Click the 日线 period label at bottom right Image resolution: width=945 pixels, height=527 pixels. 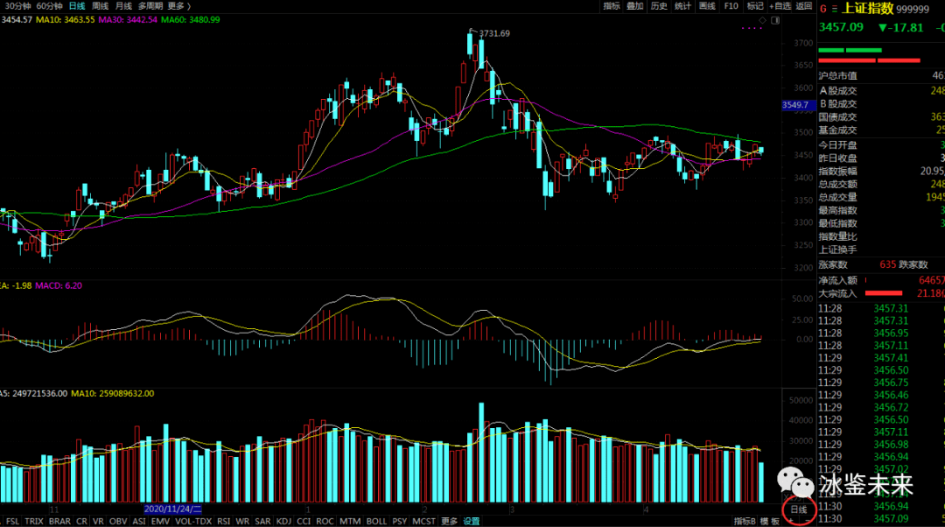(x=799, y=509)
